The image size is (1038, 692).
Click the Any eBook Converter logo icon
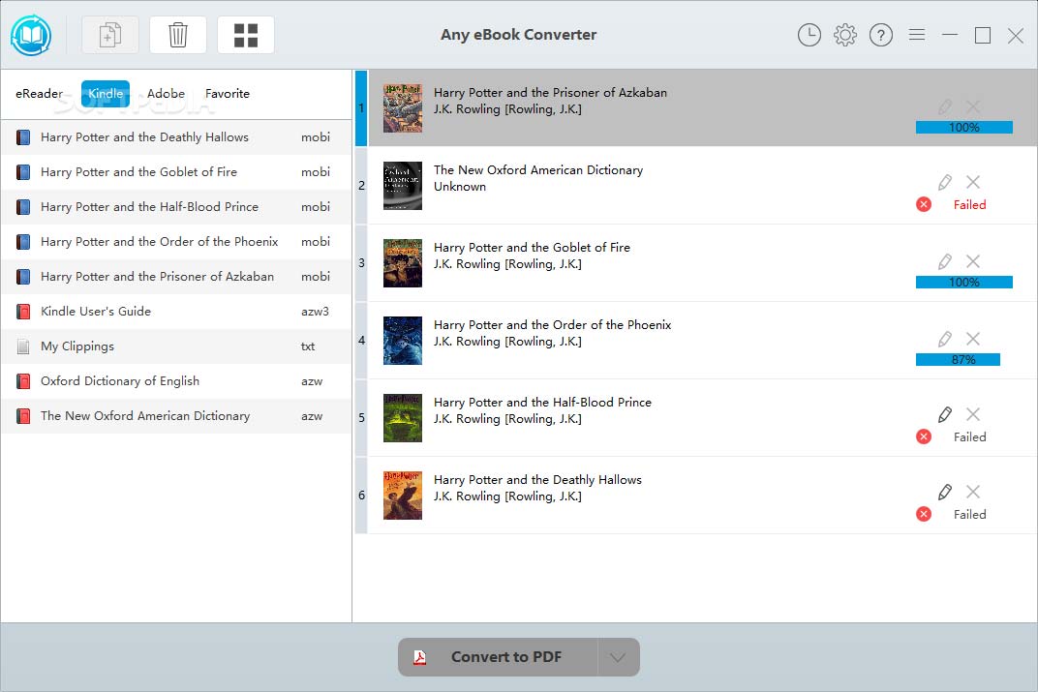[30, 35]
